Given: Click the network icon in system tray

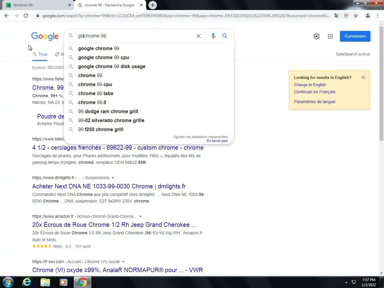Looking at the screenshot, I should click(x=354, y=282).
